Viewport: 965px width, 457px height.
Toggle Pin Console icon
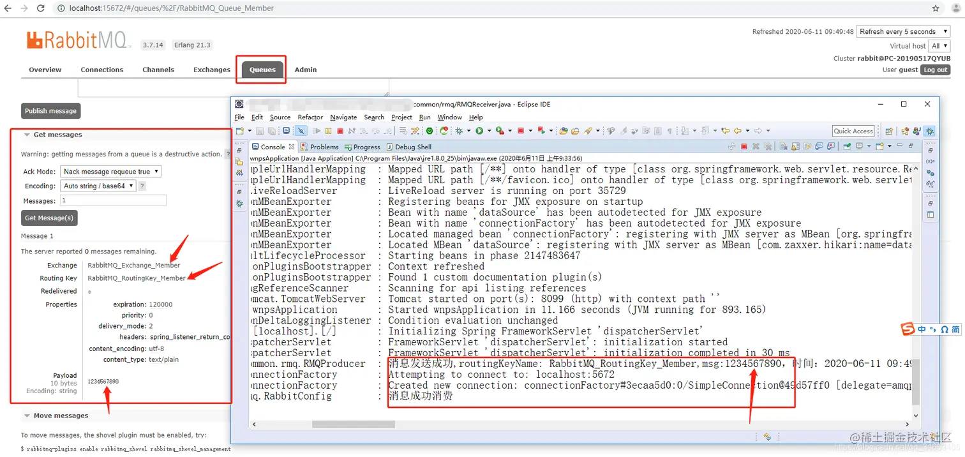point(847,146)
